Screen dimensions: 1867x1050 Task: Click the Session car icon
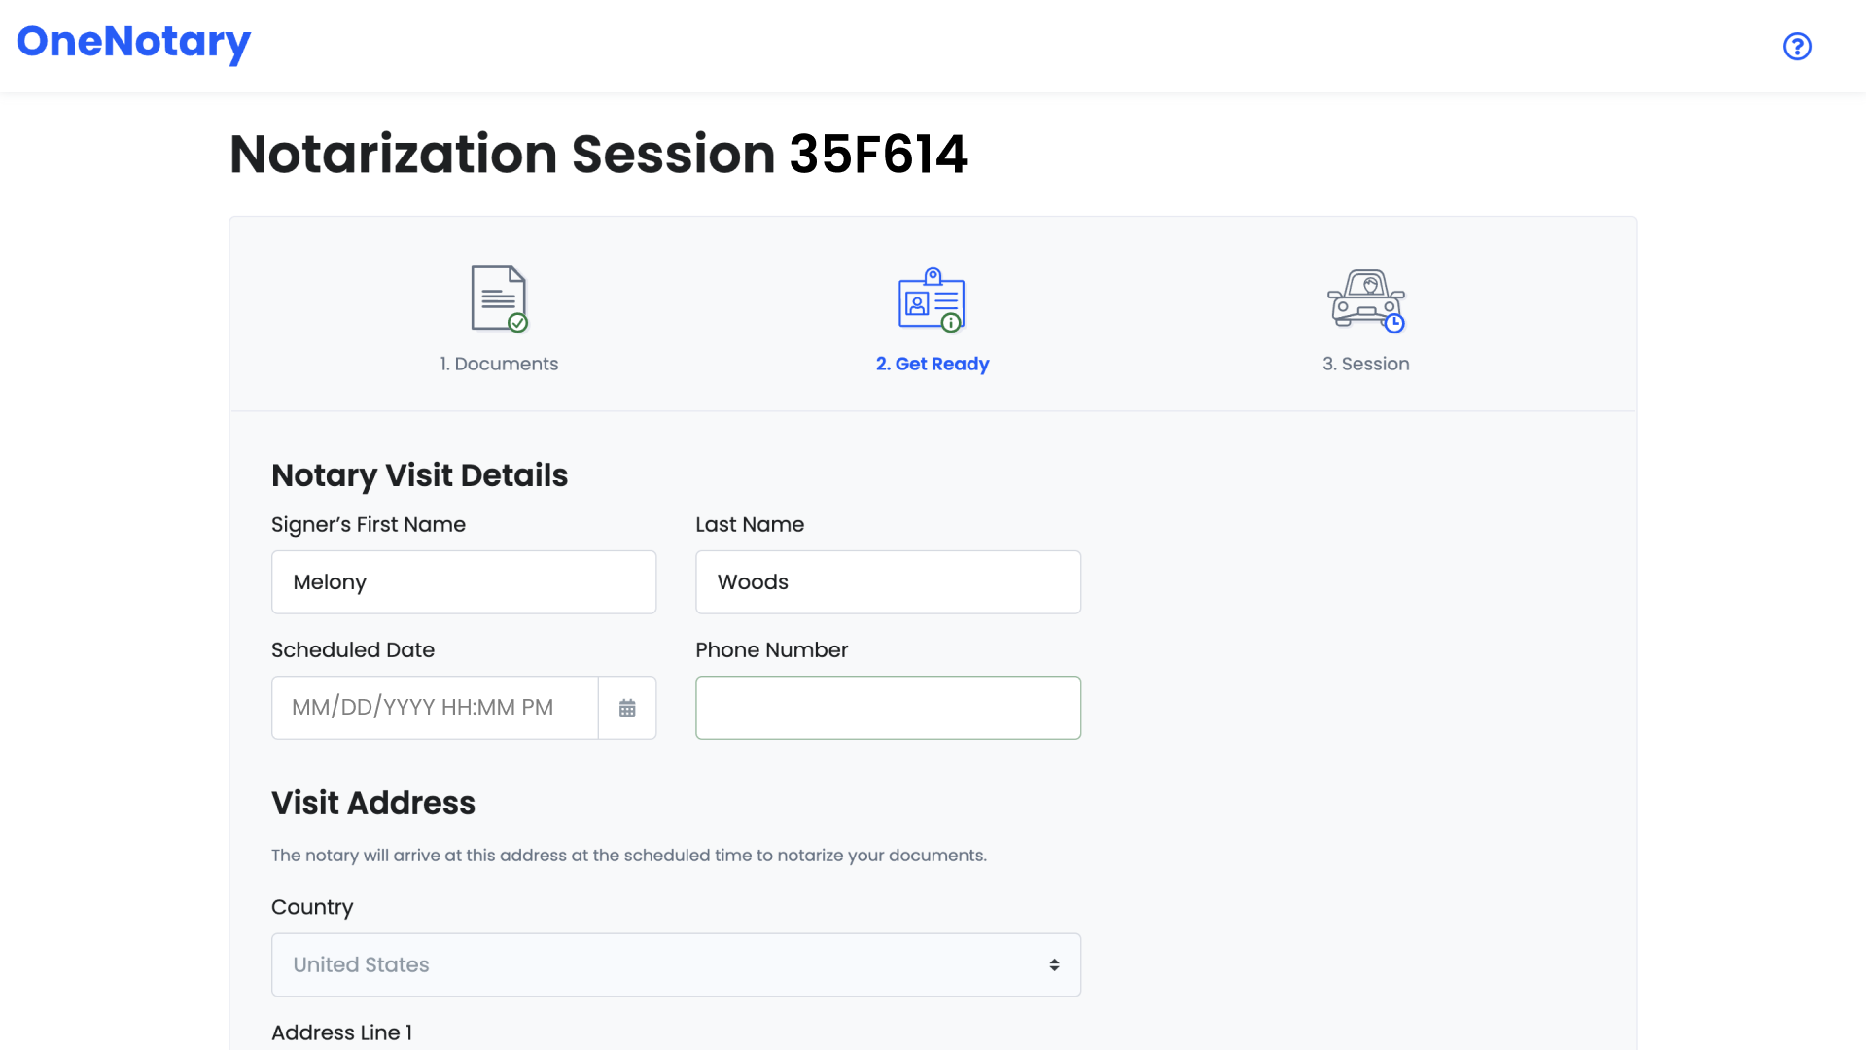click(1365, 300)
